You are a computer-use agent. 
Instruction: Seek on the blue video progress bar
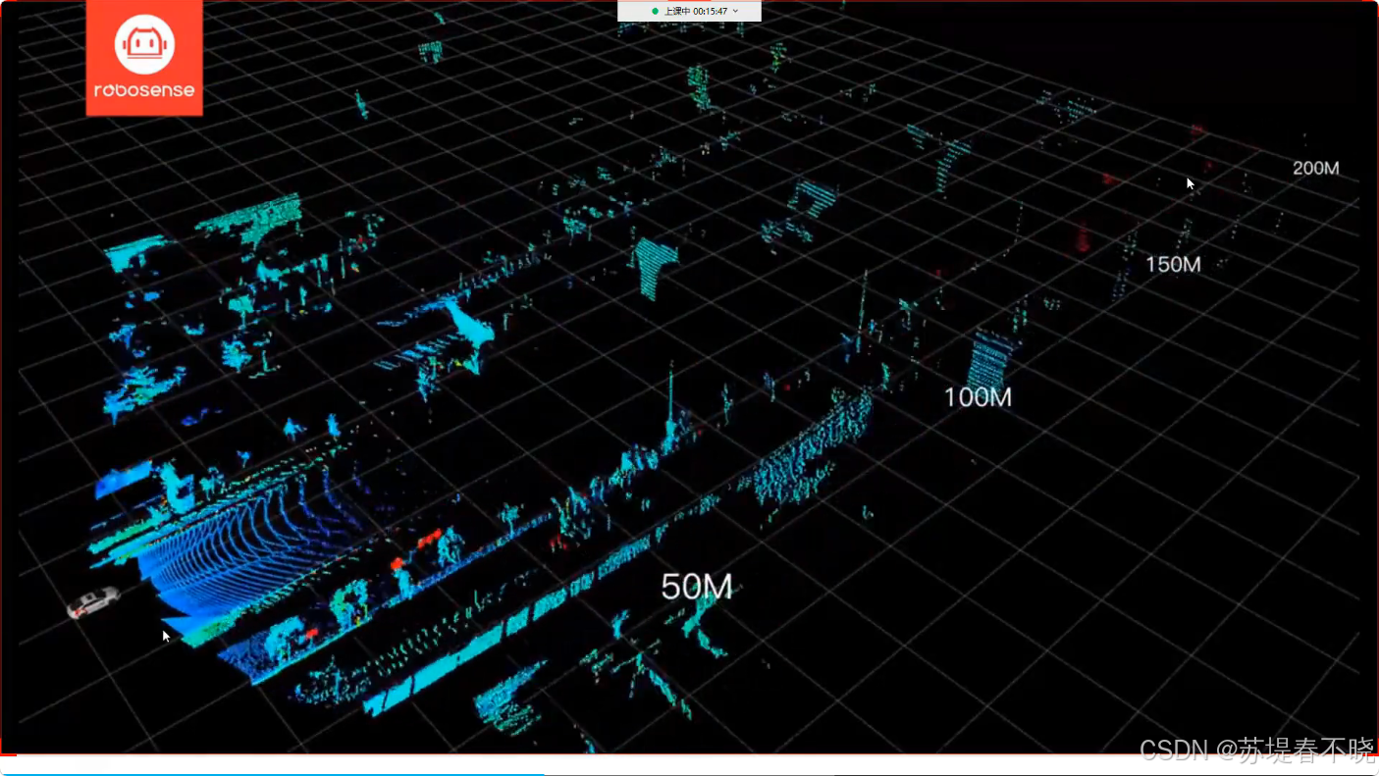point(273,774)
